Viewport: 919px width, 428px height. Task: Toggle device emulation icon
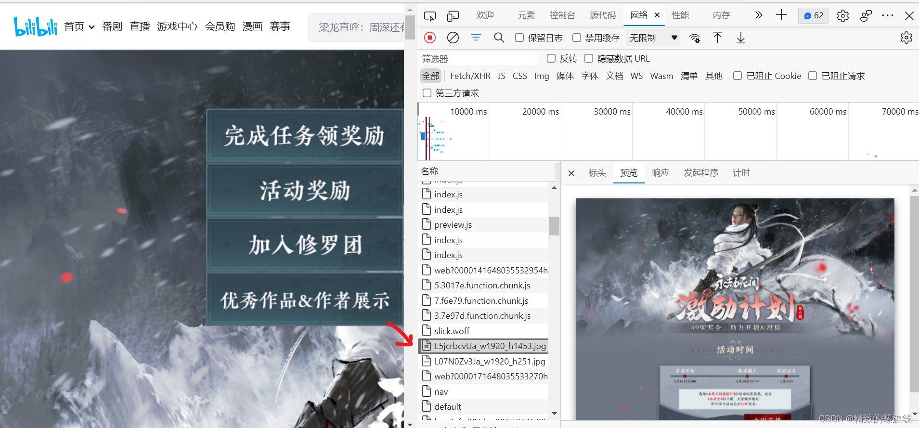pos(453,16)
